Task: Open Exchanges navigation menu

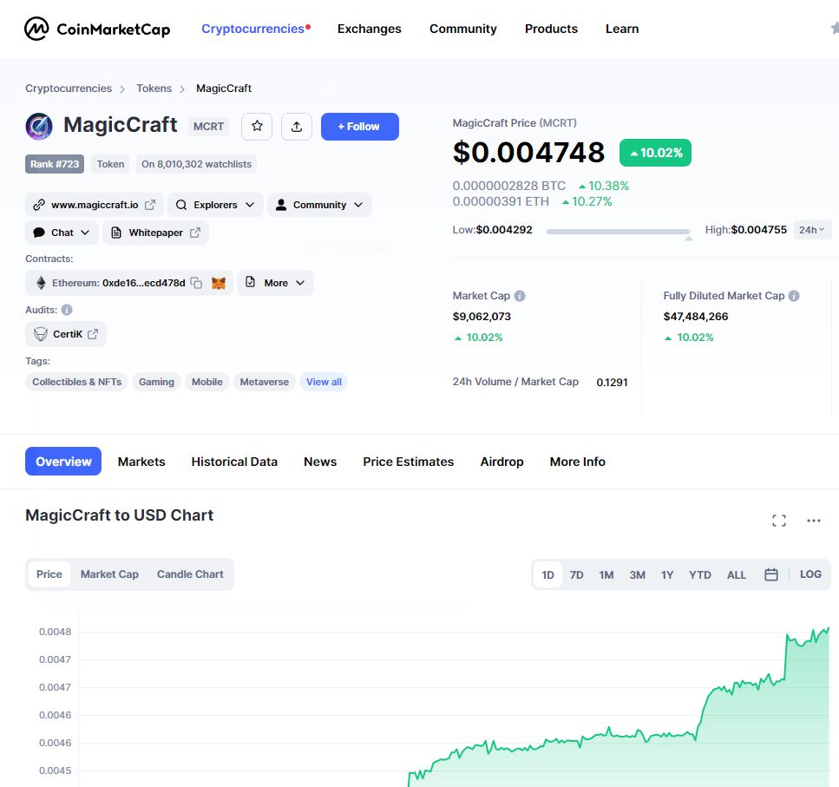Action: click(370, 29)
